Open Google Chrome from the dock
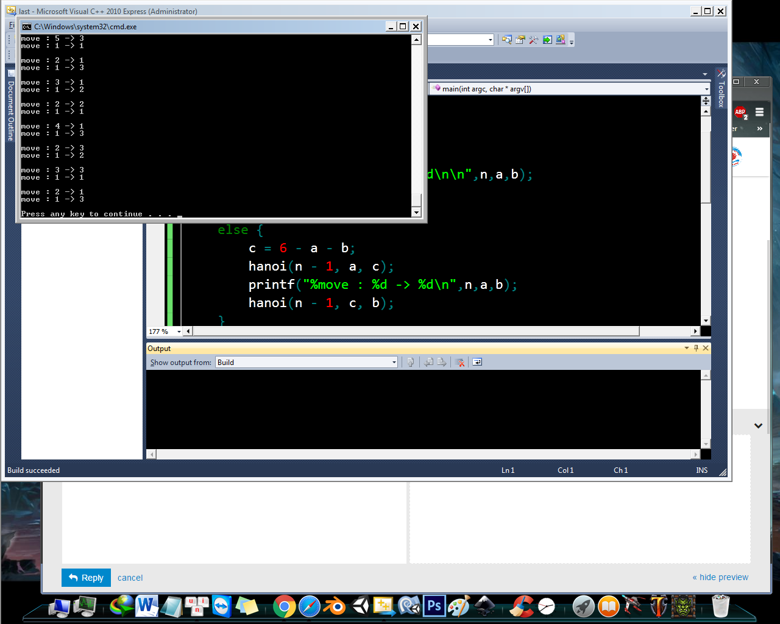This screenshot has width=780, height=624. 284,606
